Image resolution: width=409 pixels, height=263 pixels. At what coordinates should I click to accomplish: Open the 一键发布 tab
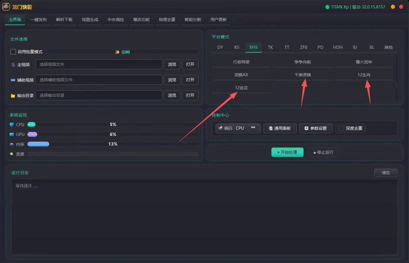point(38,20)
